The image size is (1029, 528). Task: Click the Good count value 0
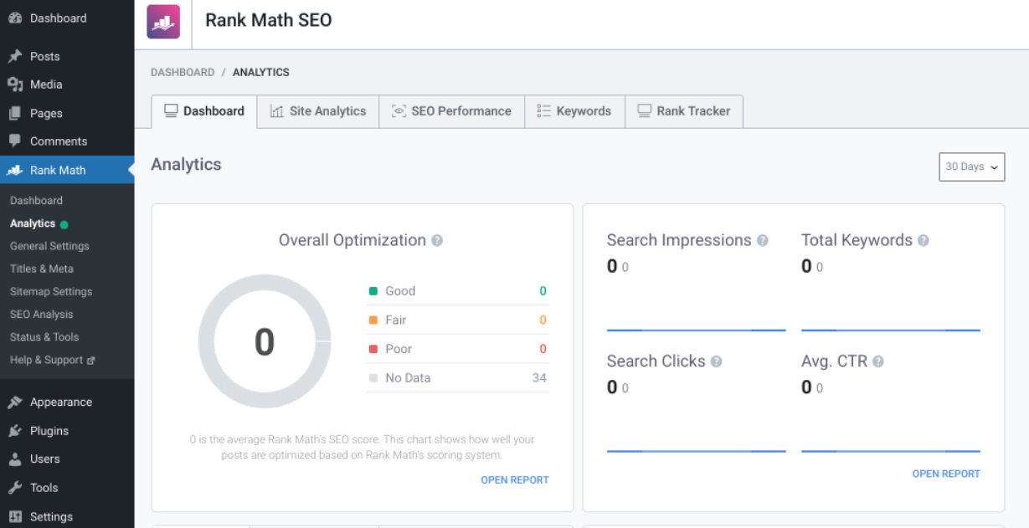543,291
